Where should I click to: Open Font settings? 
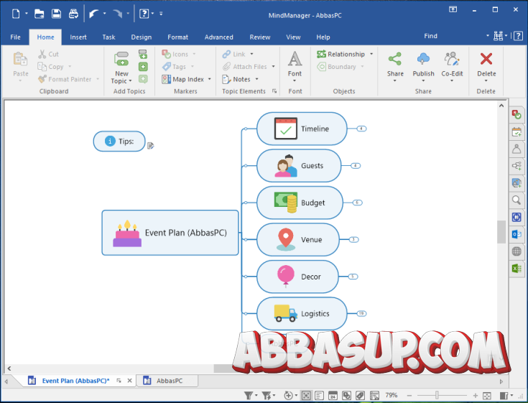tap(295, 67)
